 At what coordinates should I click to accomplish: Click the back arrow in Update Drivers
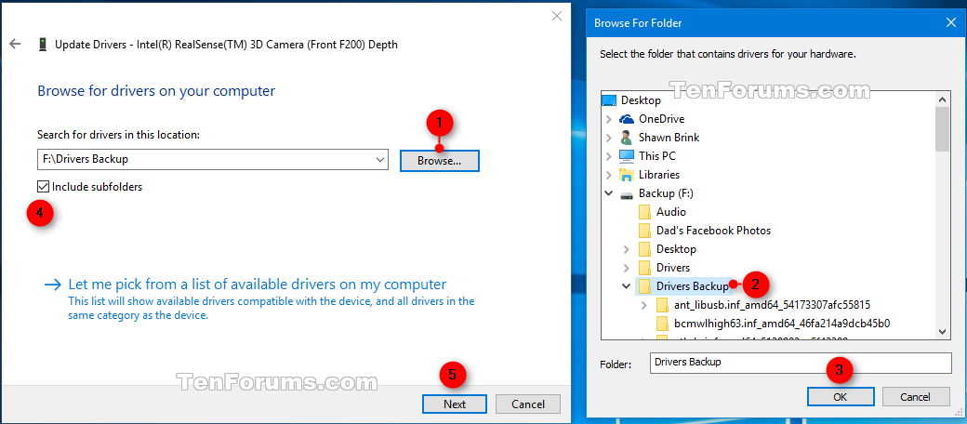(x=16, y=44)
